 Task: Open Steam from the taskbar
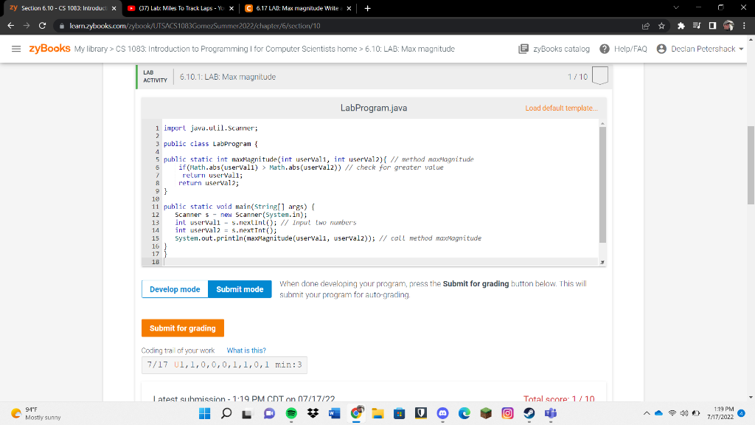point(529,413)
